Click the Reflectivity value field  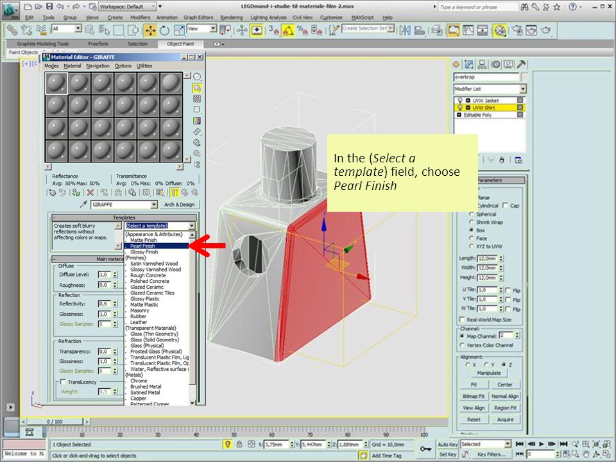[104, 304]
